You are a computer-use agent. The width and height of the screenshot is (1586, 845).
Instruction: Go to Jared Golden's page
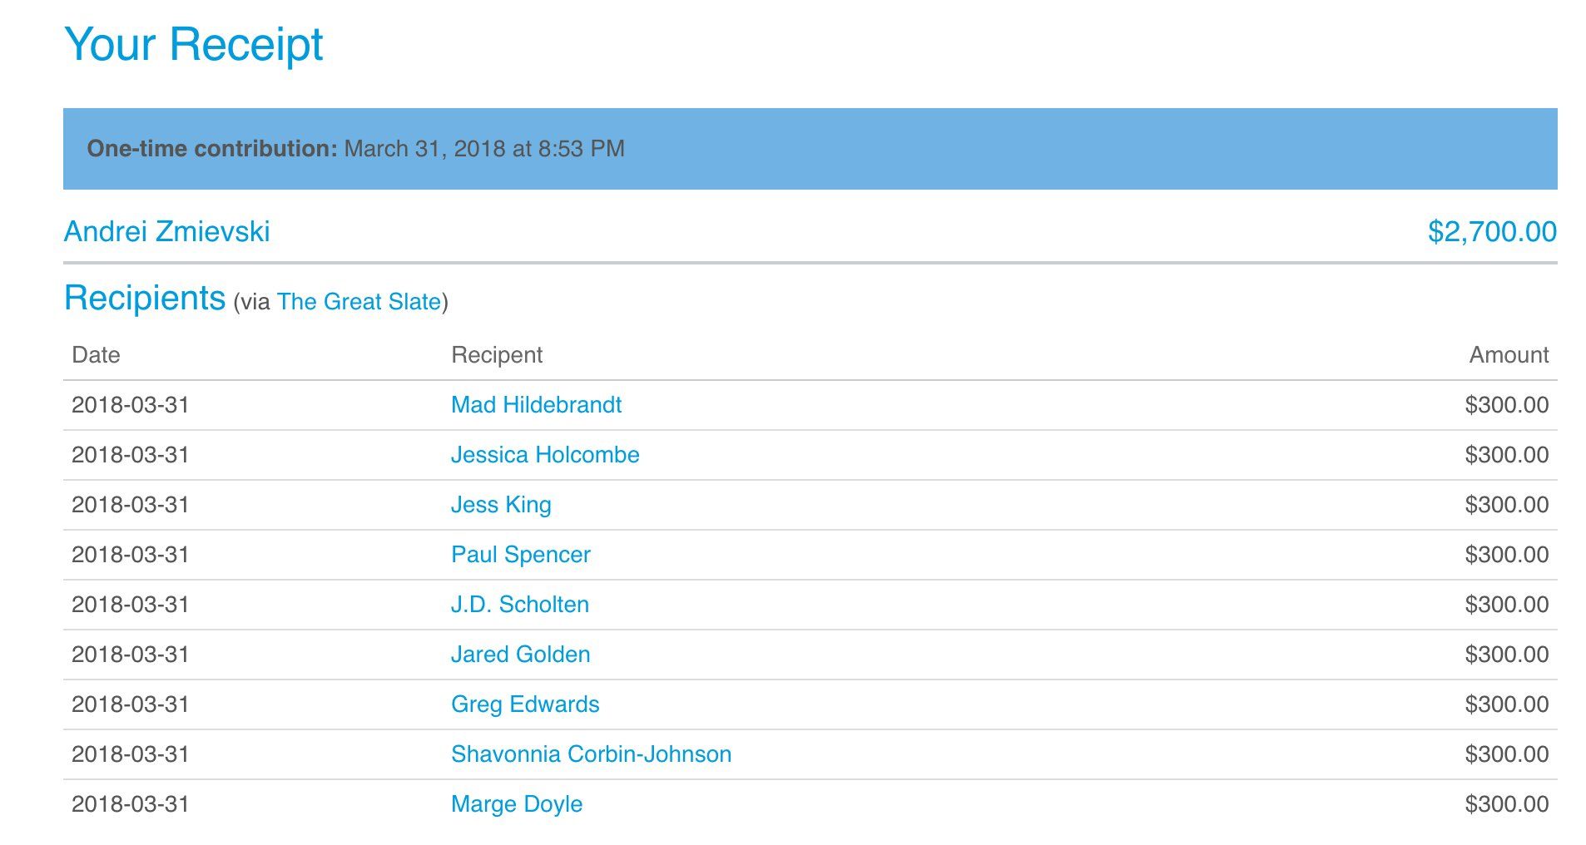point(521,655)
